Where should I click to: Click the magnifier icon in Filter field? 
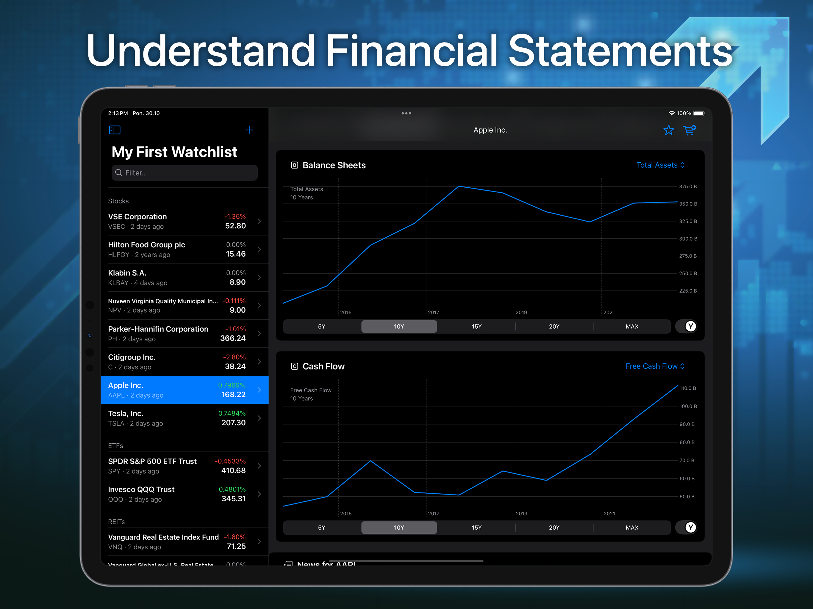[x=119, y=173]
